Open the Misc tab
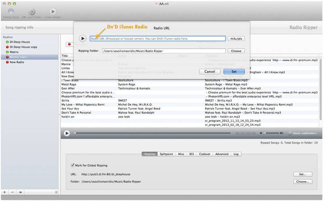The width and height of the screenshot is (324, 202). click(x=181, y=154)
